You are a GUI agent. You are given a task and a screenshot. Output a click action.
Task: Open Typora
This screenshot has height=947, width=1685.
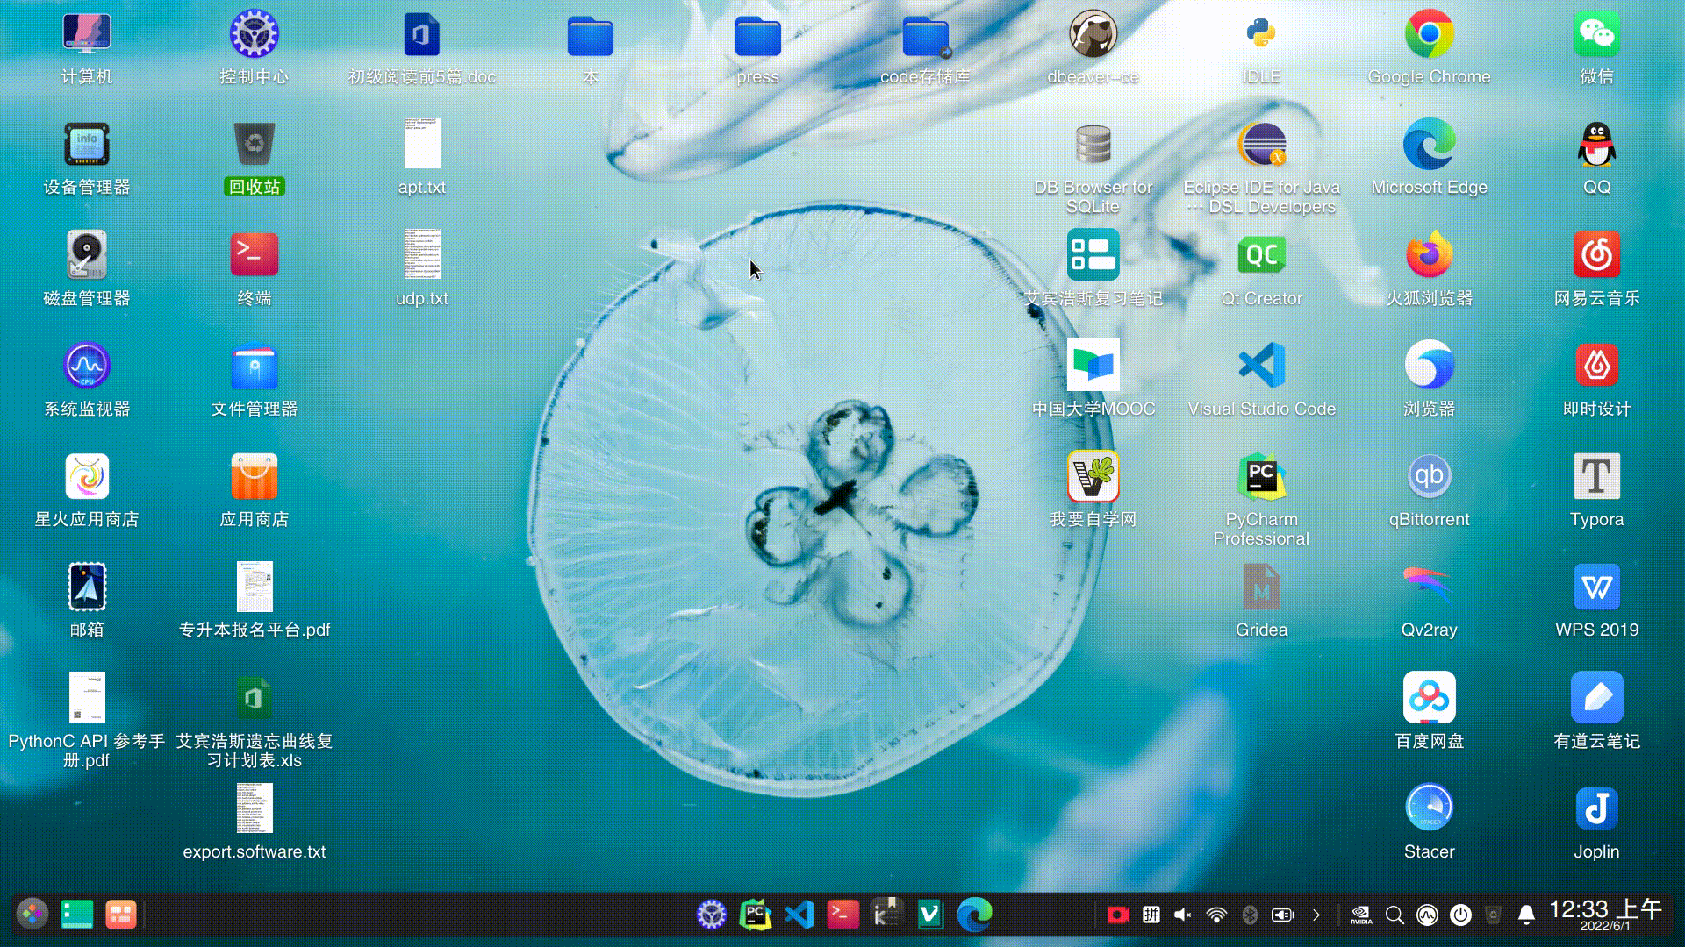point(1596,478)
